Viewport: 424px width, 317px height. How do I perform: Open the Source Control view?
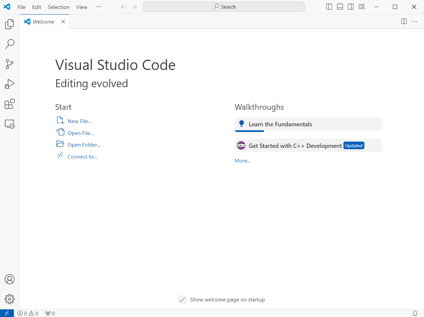(10, 64)
